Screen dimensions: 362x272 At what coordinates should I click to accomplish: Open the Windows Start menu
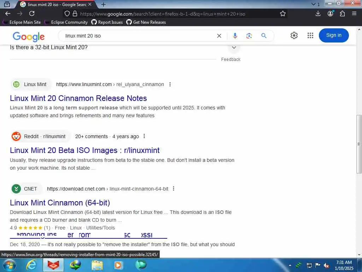[x=9, y=265]
